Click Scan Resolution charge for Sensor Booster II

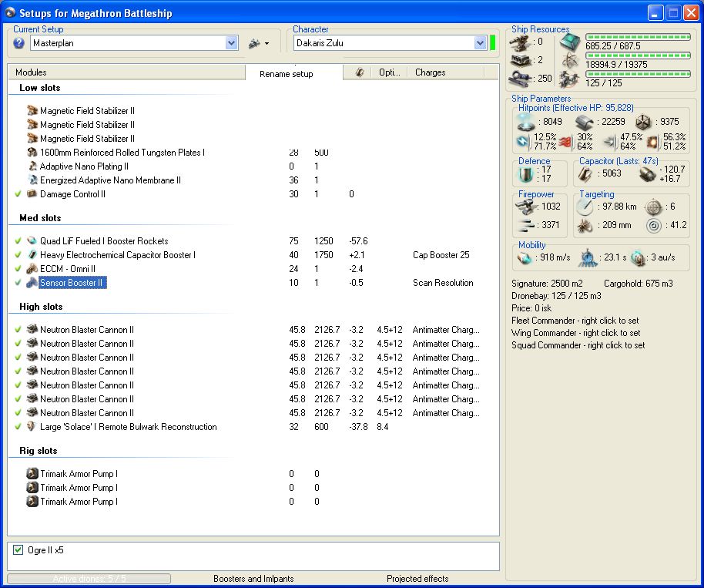pos(443,283)
